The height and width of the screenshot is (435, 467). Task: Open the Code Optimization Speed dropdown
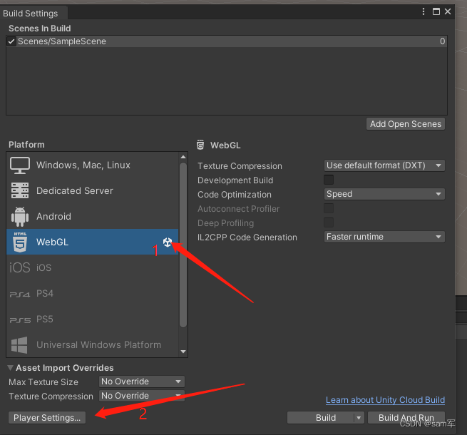tap(384, 194)
